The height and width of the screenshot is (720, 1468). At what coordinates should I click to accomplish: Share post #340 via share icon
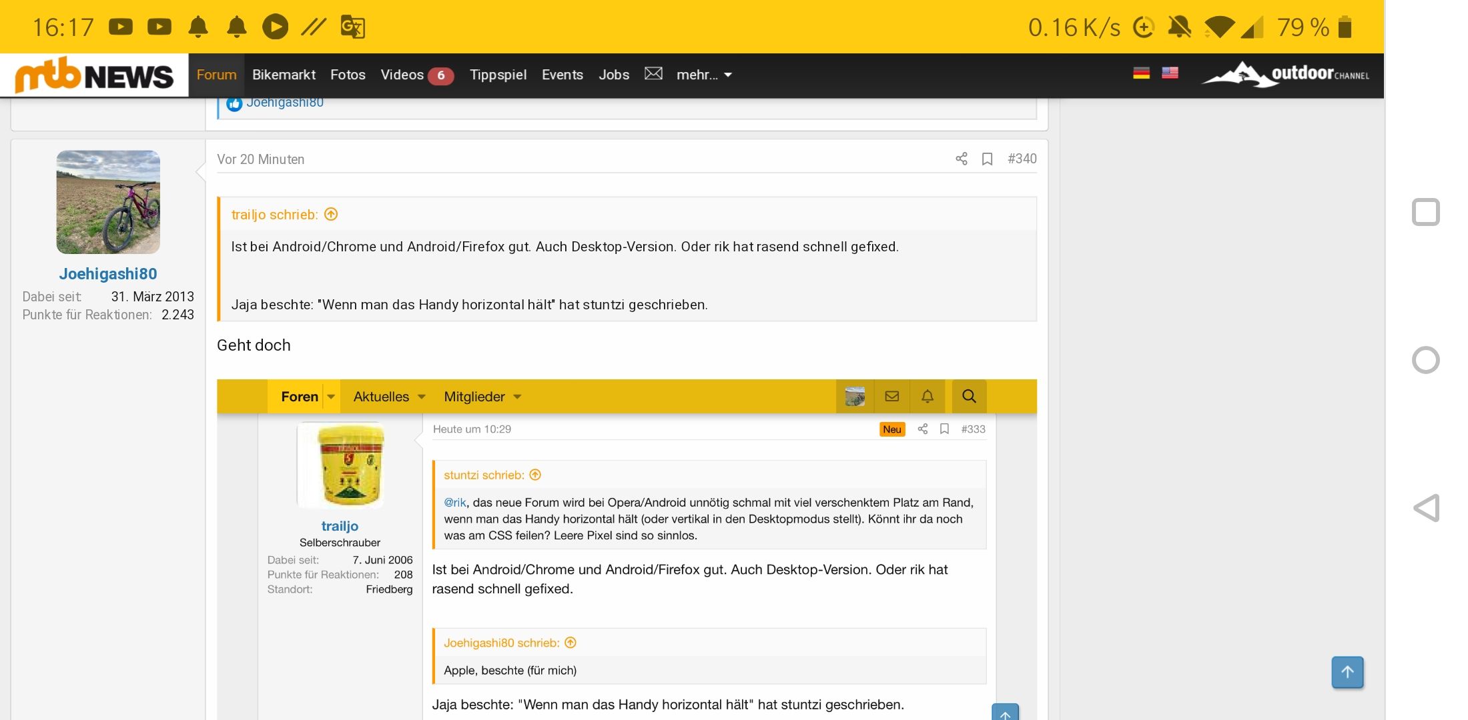pos(961,159)
